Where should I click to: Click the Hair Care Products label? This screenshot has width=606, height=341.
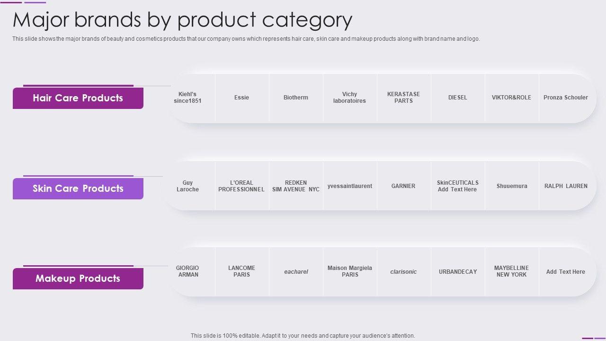click(78, 98)
